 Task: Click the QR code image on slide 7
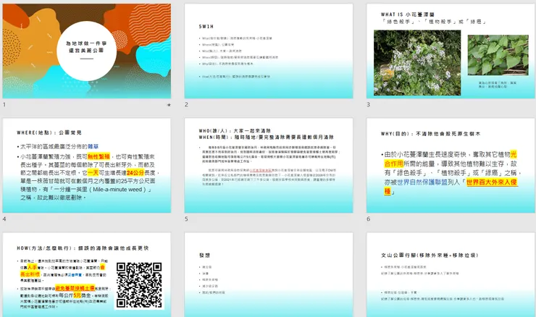(139, 285)
